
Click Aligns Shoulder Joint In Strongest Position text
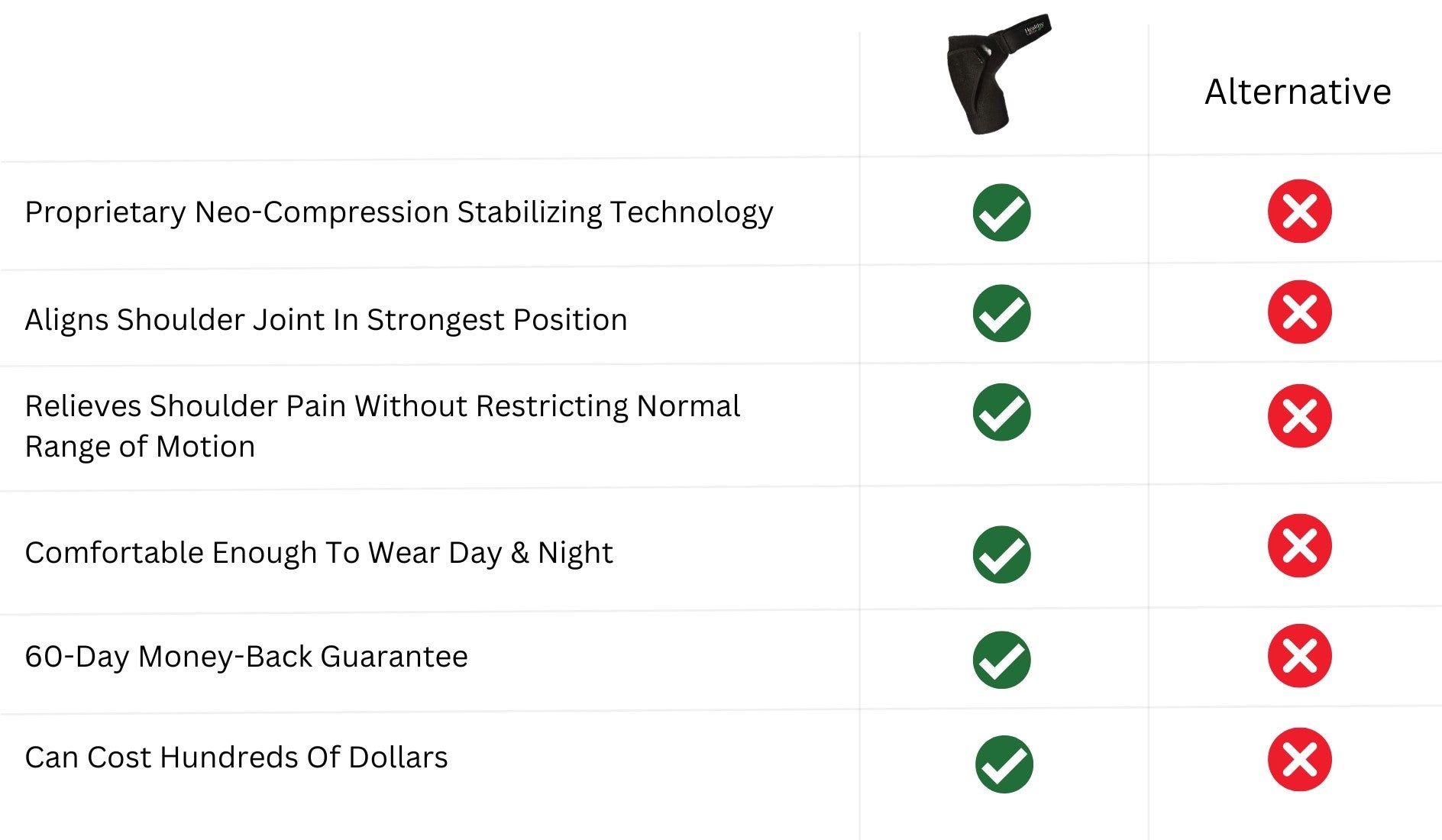pyautogui.click(x=326, y=319)
